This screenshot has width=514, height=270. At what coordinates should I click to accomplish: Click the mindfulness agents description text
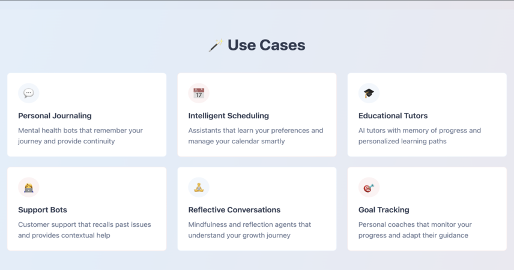(249, 230)
